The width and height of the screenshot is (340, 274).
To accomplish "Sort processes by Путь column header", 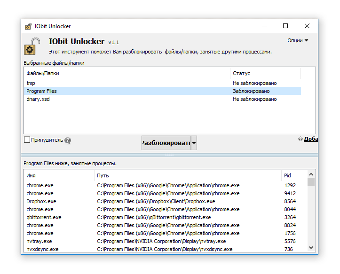I will point(188,175).
